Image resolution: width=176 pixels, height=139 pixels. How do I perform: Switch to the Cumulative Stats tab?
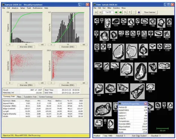coord(30,97)
